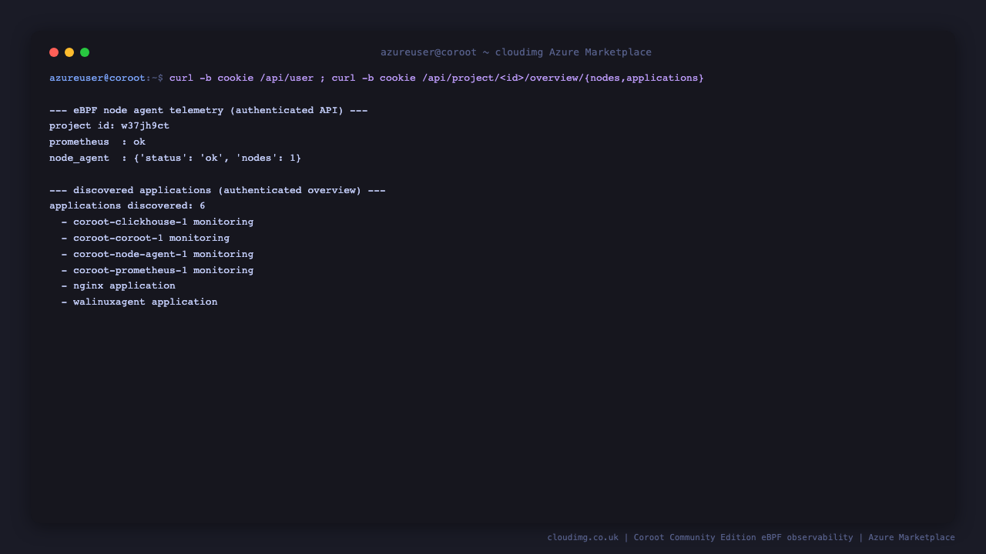Select the coroot-coroot-1 monitoring entry
The width and height of the screenshot is (986, 554).
(x=146, y=239)
